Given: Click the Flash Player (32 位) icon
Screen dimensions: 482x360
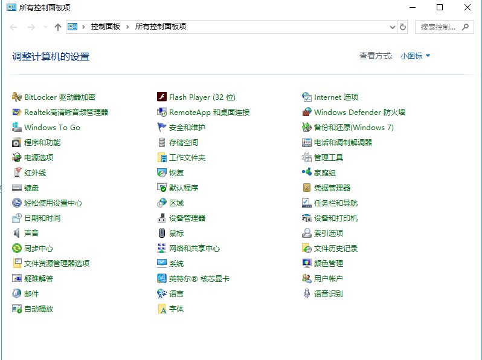Looking at the screenshot, I should [162, 97].
